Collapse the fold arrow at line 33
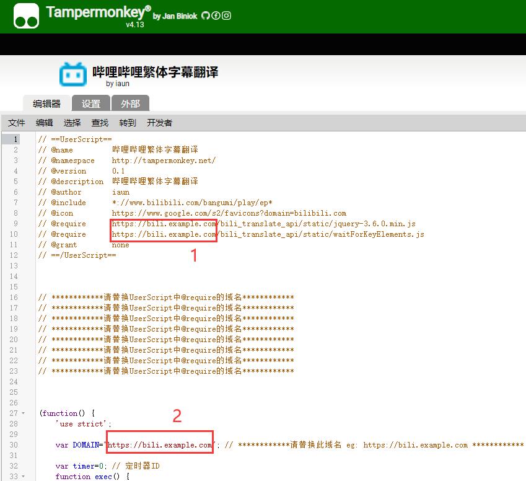Screen dimensions: 526x481 pyautogui.click(x=23, y=477)
